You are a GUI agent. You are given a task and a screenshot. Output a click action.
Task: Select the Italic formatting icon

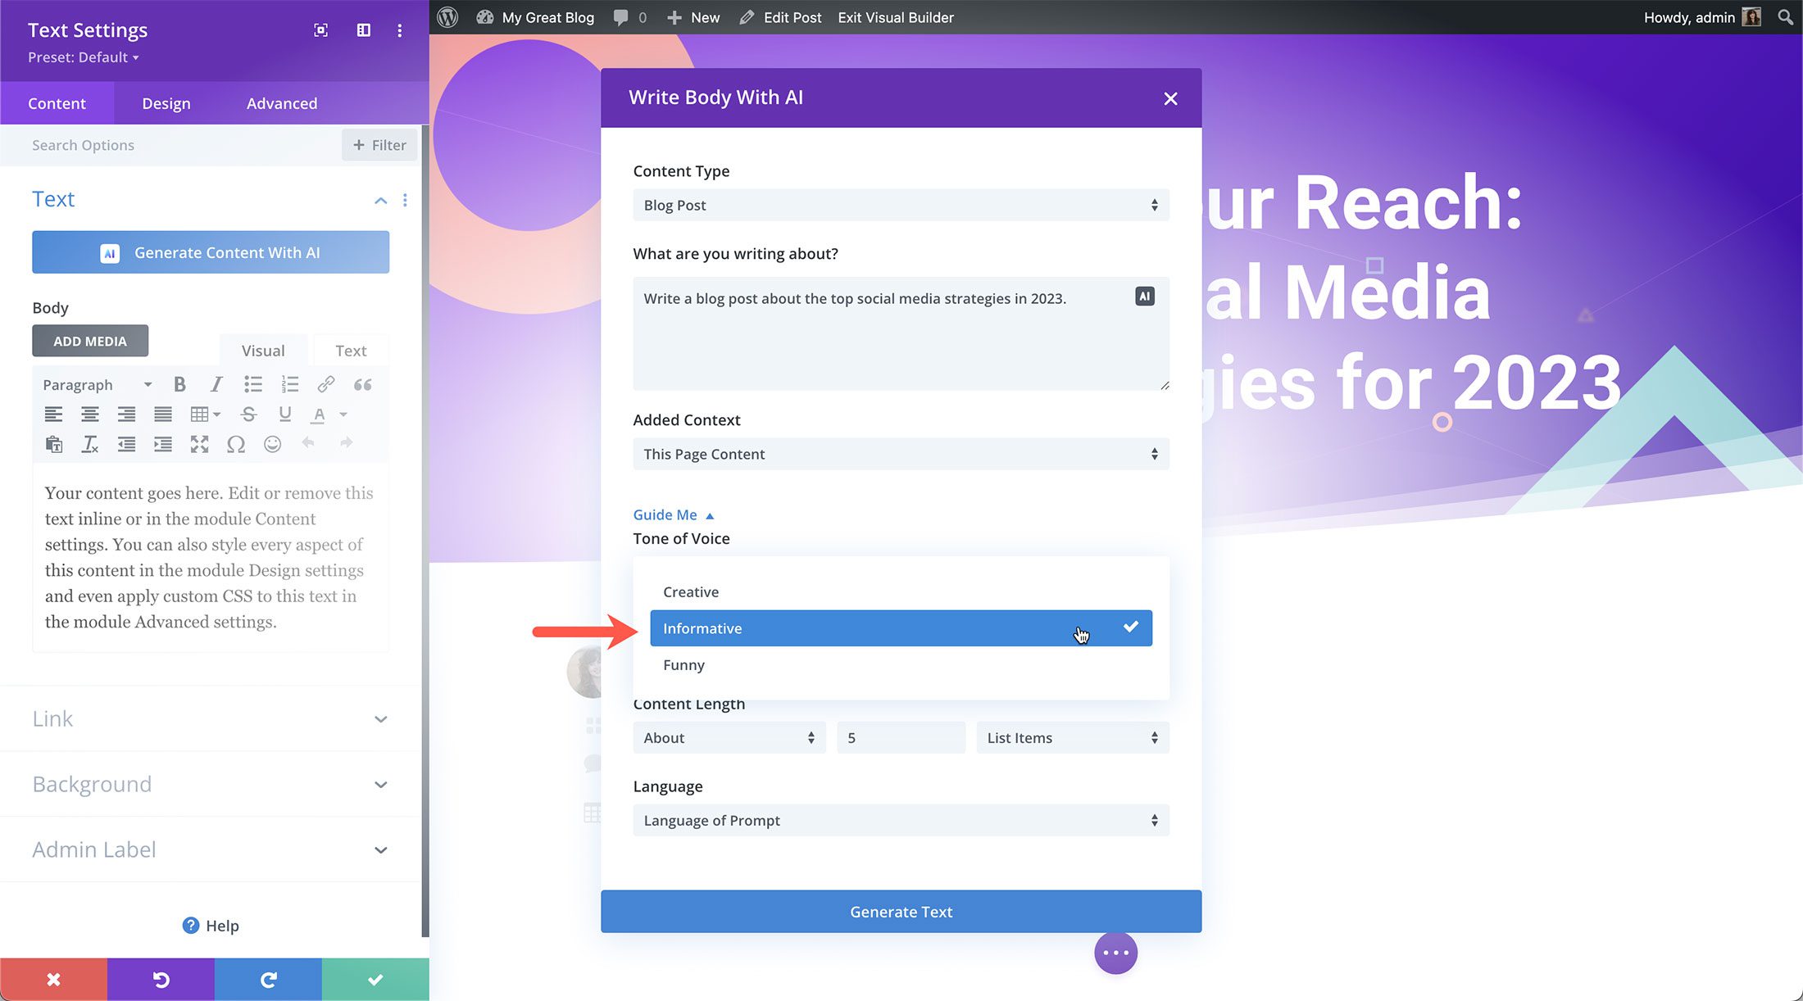[x=216, y=385]
